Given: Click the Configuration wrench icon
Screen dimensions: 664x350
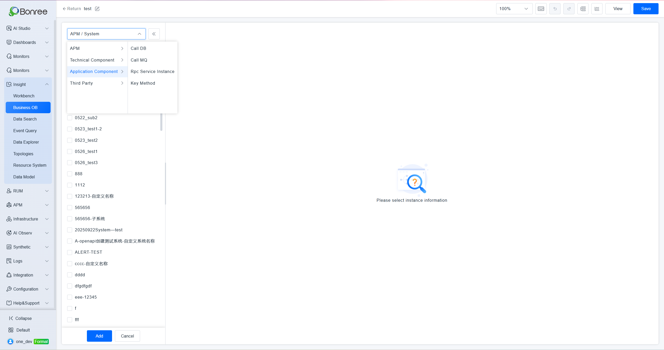Looking at the screenshot, I should pos(9,289).
